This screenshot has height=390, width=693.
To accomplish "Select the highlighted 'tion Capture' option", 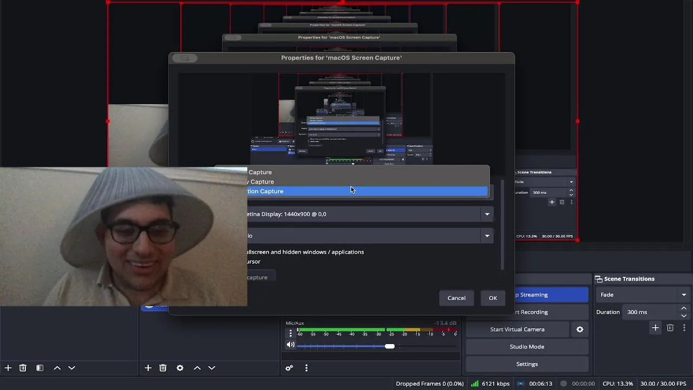I will coord(367,191).
